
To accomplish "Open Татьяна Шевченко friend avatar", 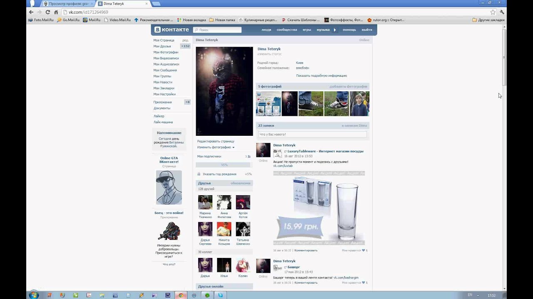I will tap(243, 229).
